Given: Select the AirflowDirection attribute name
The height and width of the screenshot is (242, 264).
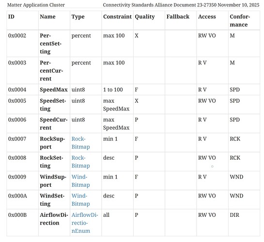Looking at the screenshot, I should [54, 219].
